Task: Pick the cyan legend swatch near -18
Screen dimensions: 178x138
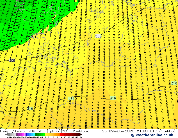Action: point(34,135)
